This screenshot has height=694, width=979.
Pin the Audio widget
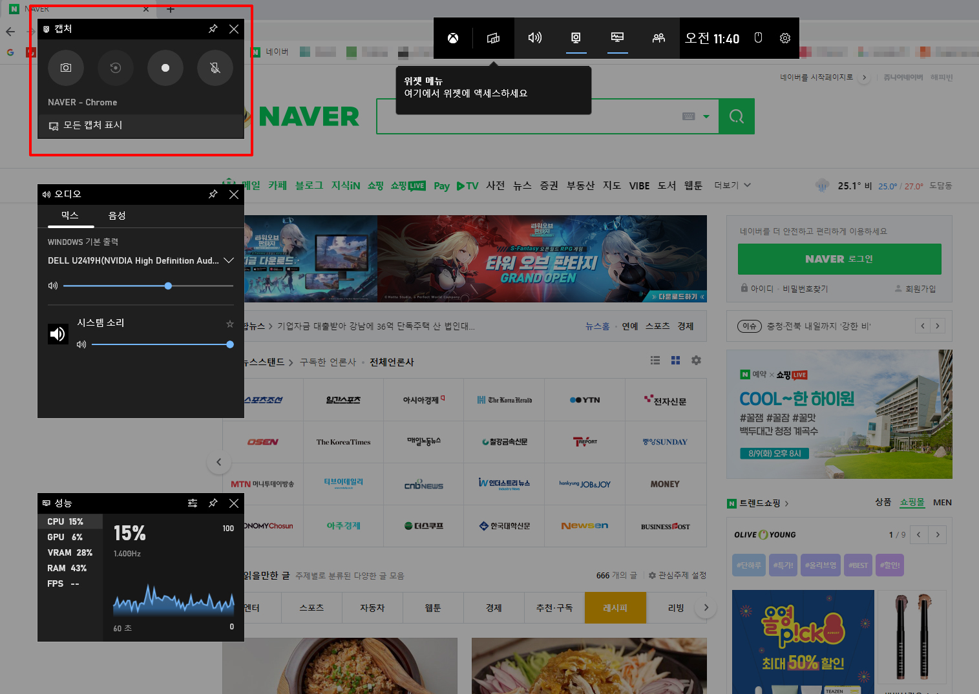point(213,195)
